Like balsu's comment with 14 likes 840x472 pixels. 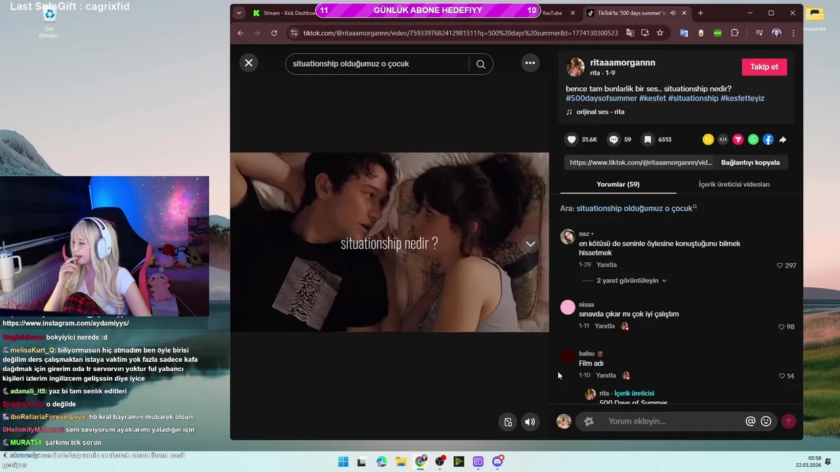click(781, 376)
